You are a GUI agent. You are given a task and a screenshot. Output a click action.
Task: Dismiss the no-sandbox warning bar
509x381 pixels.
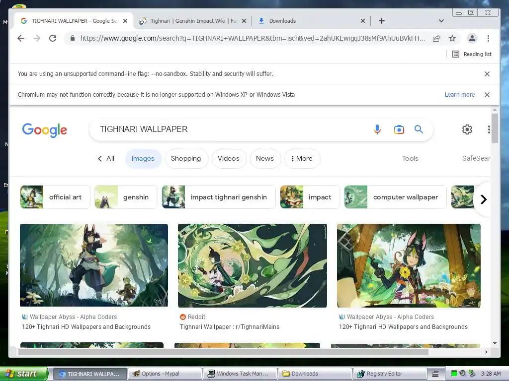[487, 74]
